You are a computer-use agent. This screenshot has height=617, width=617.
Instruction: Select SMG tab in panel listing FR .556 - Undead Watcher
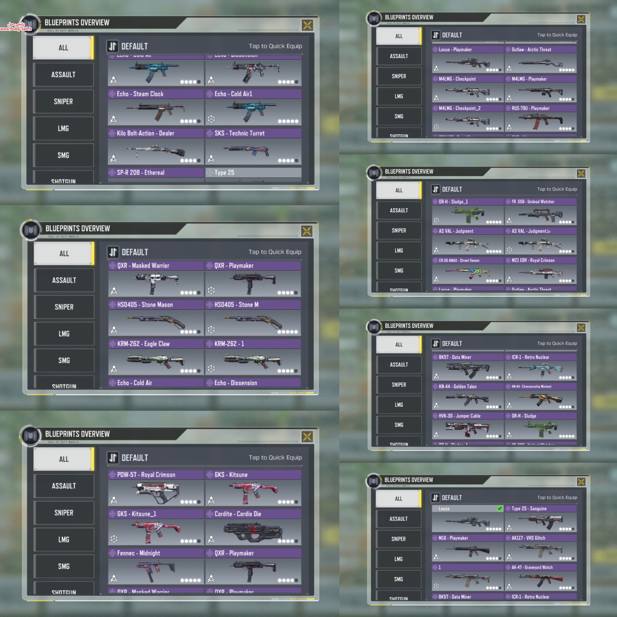tap(399, 271)
